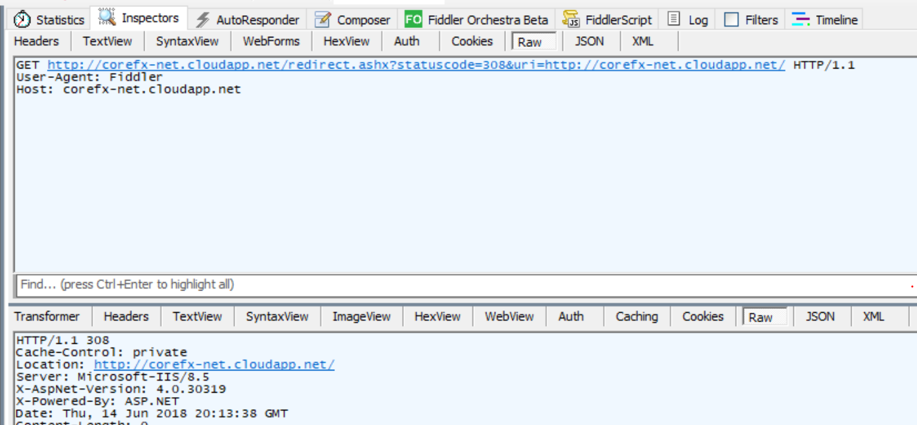
Task: Select response JSON tab
Action: [x=820, y=317]
